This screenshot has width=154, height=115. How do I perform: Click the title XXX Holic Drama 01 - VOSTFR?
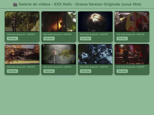[x=21, y=34]
